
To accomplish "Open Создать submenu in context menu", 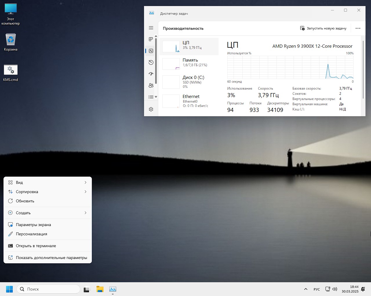I will 48,213.
